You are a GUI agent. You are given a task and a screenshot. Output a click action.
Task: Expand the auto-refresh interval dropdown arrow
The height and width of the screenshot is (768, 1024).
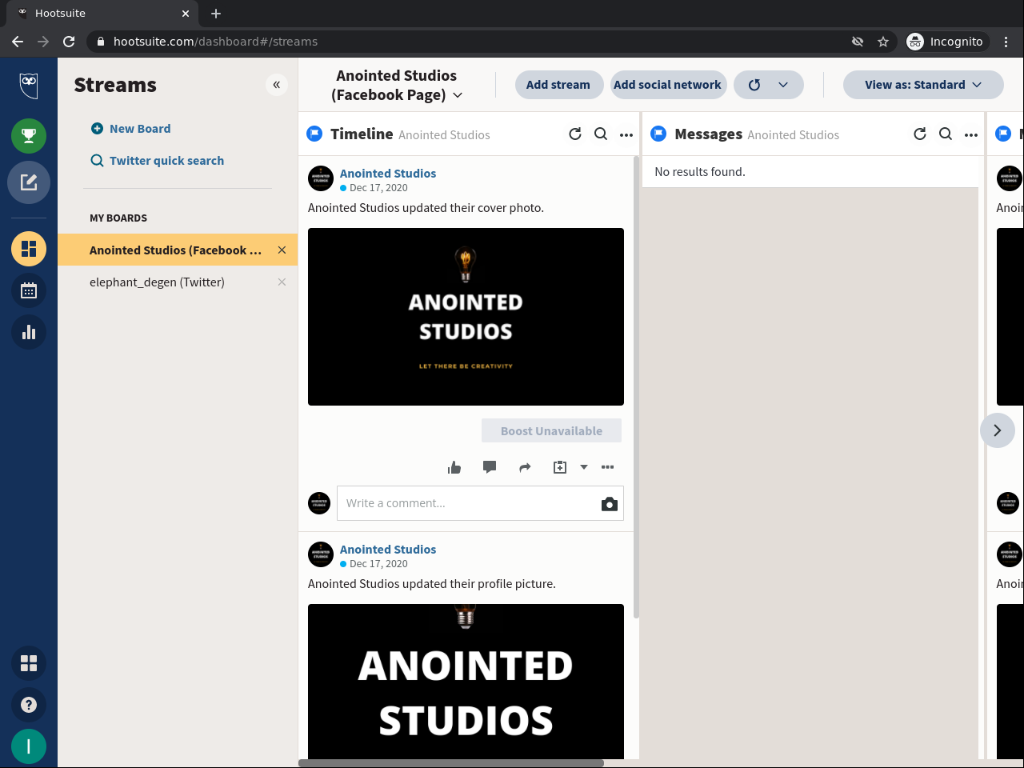tap(783, 85)
